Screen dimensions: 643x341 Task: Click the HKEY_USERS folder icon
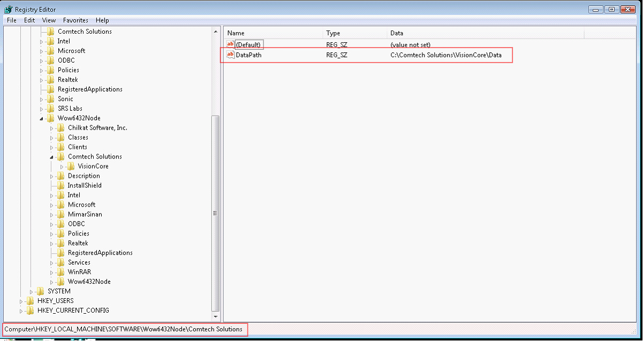[x=31, y=301]
